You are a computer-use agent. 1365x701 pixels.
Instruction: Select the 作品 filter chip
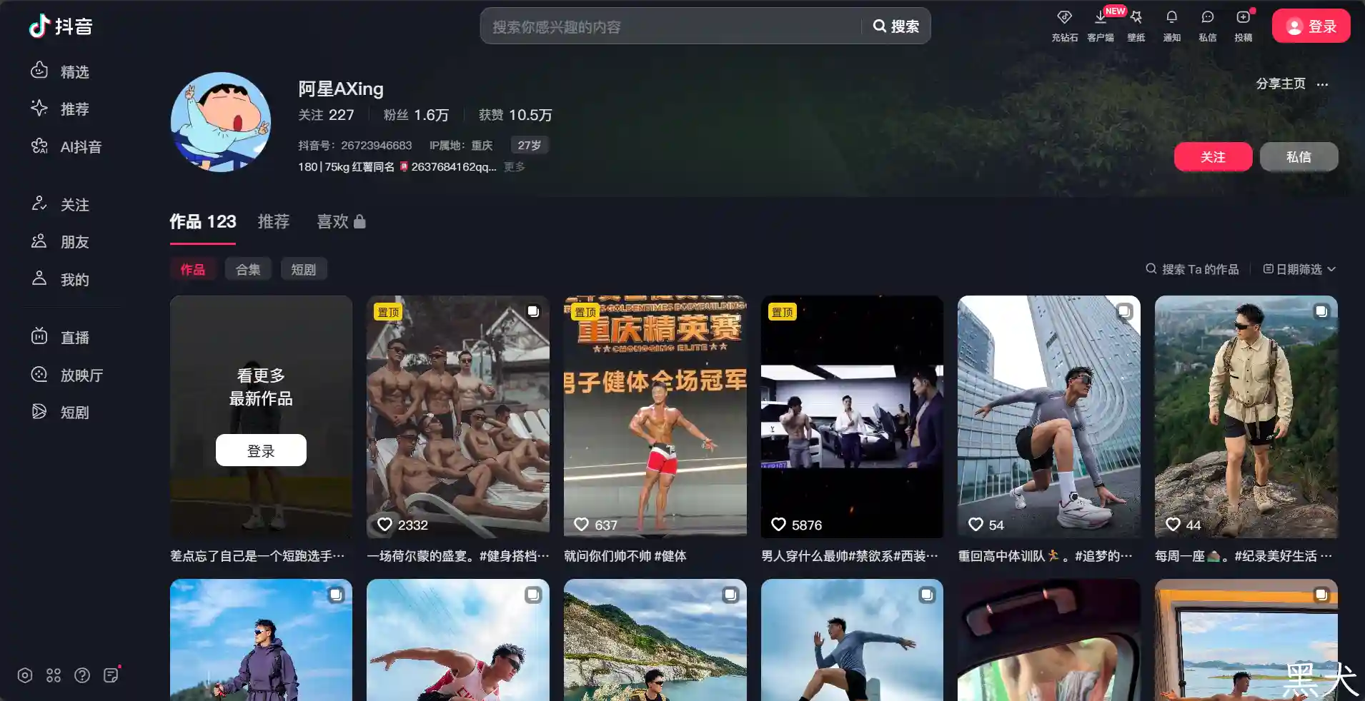(x=192, y=269)
